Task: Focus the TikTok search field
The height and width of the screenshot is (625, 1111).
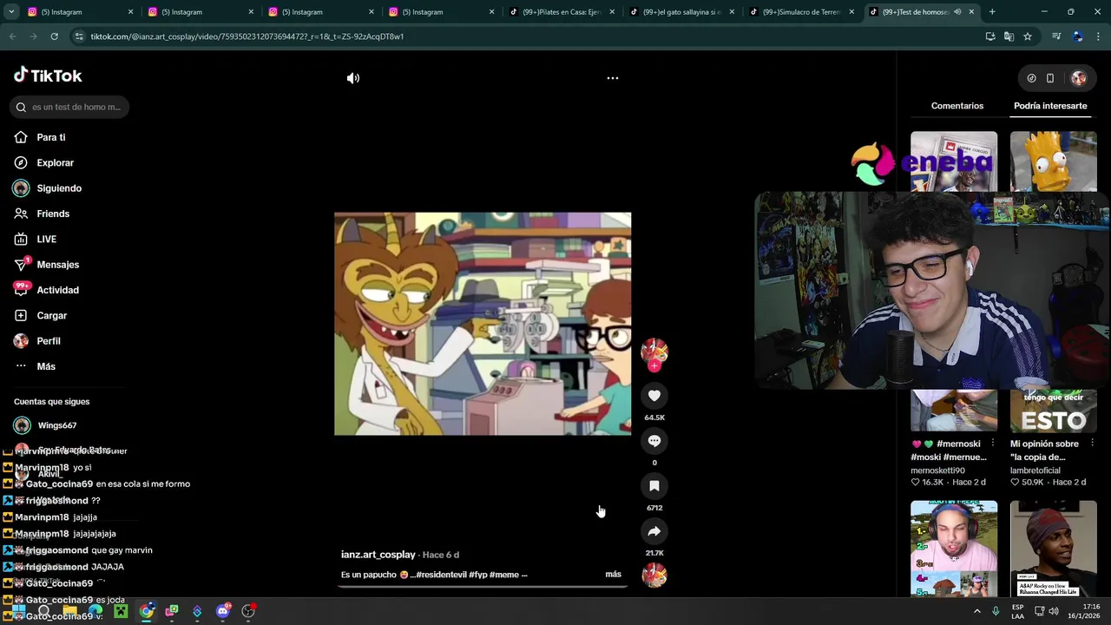Action: click(71, 107)
